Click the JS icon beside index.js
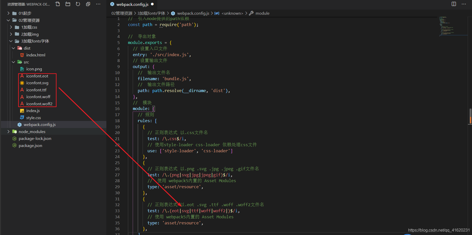Viewport: 472px width, 235px height. 22,111
